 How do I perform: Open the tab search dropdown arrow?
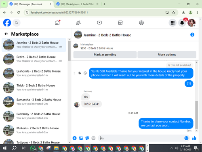[4, 4]
